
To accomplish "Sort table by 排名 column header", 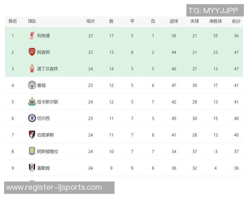I will pyautogui.click(x=12, y=21).
